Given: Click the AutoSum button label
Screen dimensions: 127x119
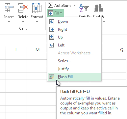Looking at the screenshot, I should coord(63,6).
